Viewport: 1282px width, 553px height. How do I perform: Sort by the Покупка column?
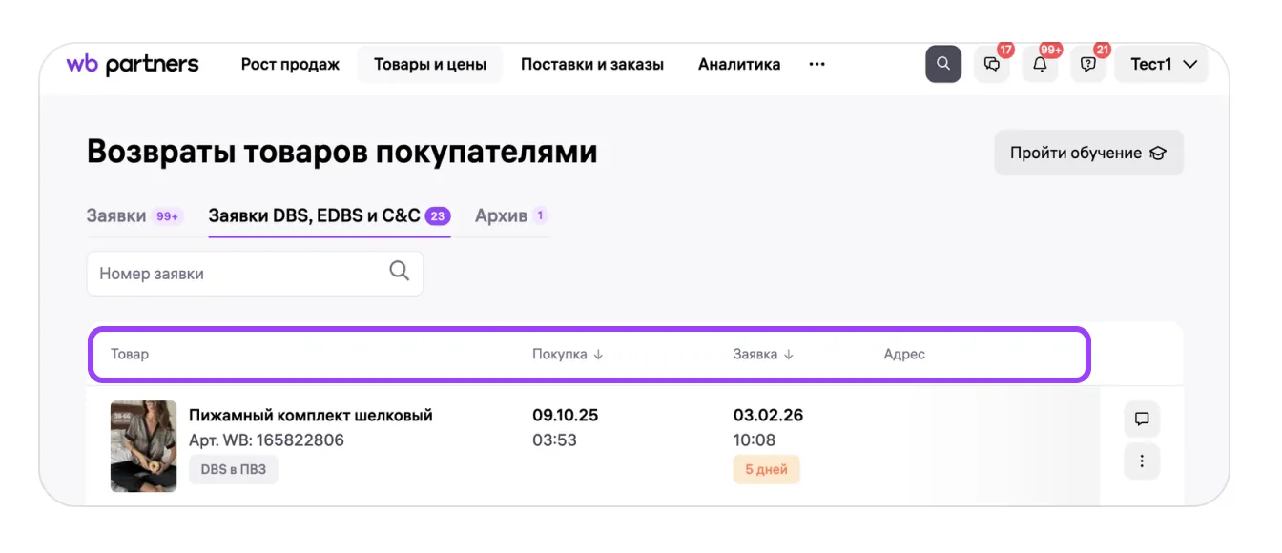point(568,354)
